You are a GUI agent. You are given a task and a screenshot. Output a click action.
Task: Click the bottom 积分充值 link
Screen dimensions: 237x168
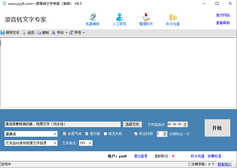197,156
